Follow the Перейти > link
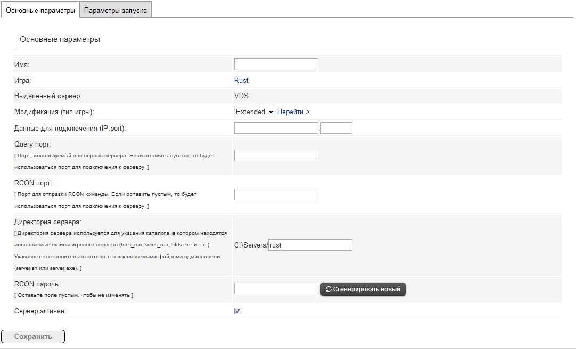The image size is (576, 349). pyautogui.click(x=293, y=112)
